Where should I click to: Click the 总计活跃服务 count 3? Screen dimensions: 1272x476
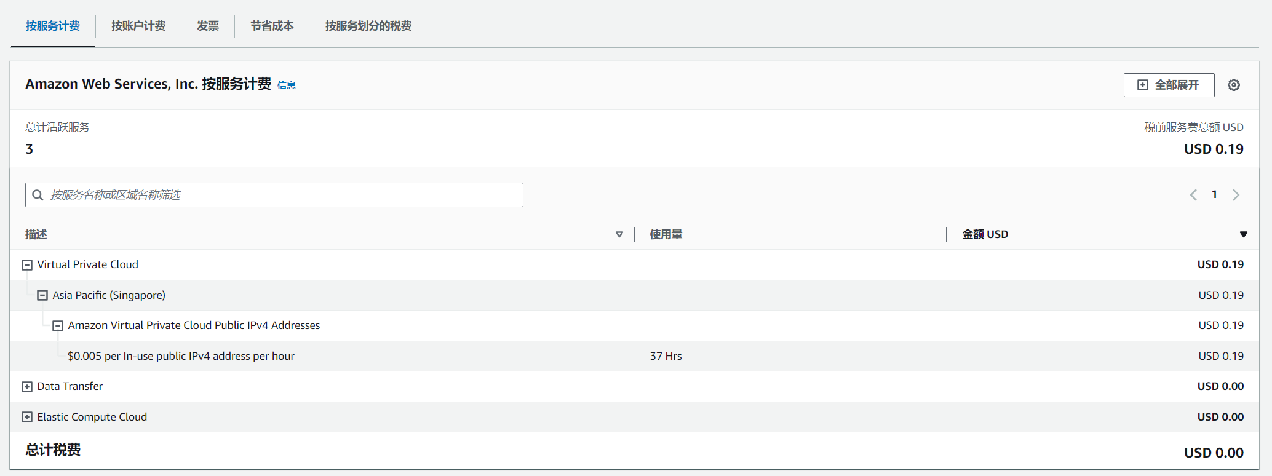coord(29,149)
